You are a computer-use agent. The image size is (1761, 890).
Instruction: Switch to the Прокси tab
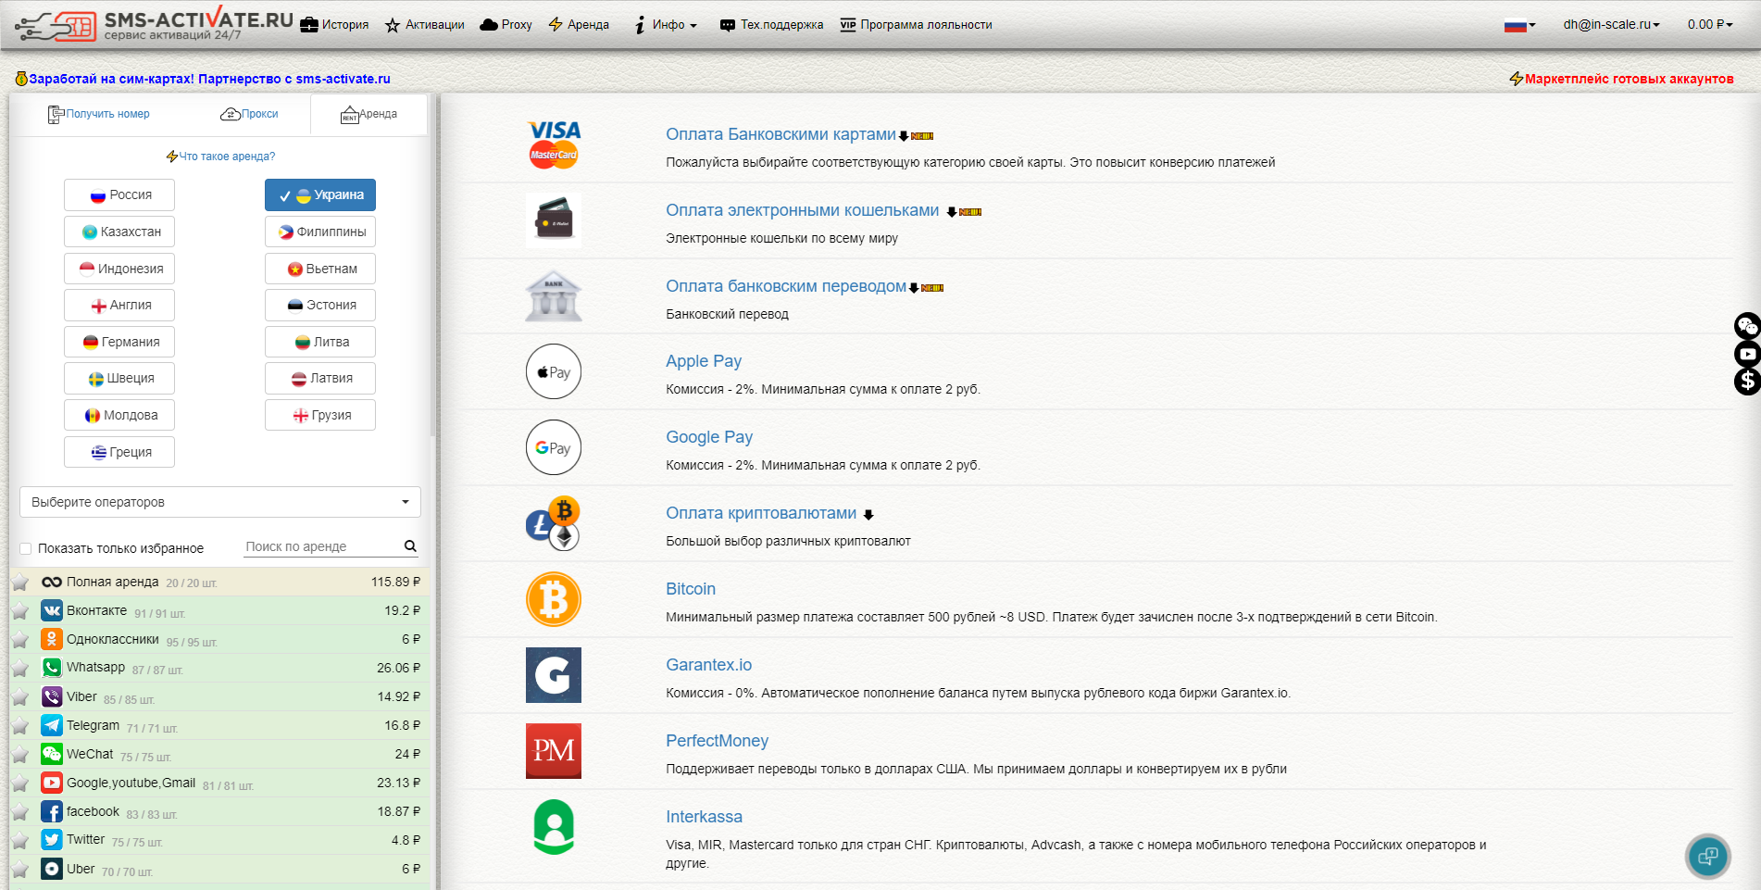pos(249,114)
